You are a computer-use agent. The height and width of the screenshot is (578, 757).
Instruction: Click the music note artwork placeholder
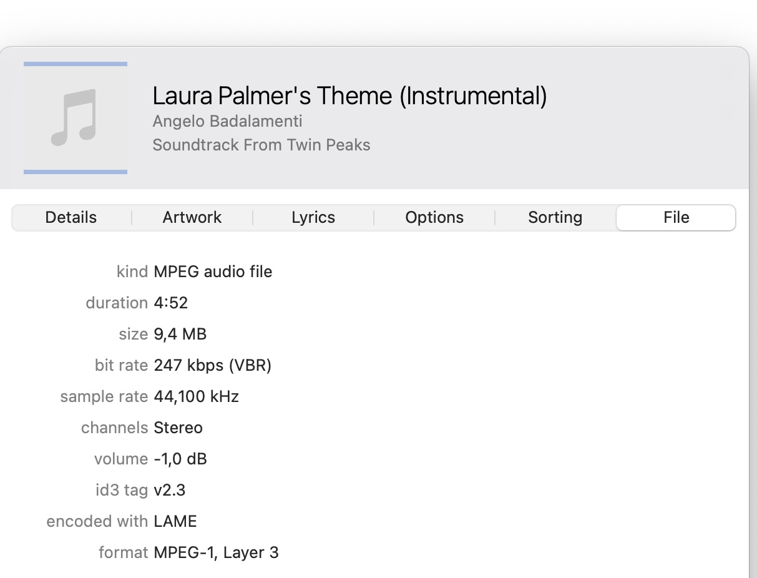(x=76, y=118)
